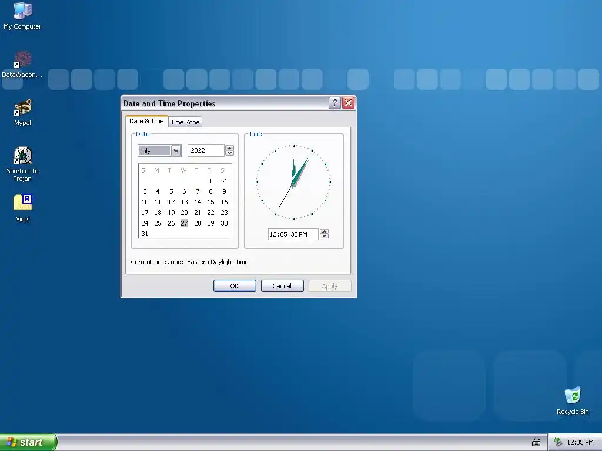Select day 15 in the calendar

[x=210, y=202]
